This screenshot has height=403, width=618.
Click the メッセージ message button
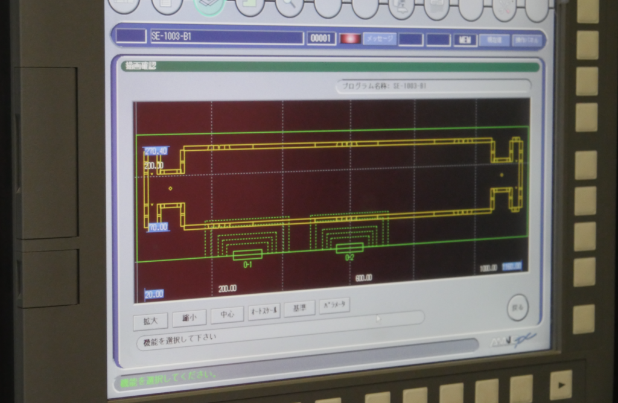click(380, 39)
